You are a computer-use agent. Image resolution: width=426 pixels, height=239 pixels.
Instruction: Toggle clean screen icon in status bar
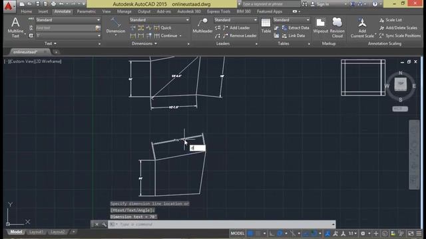pyautogui.click(x=411, y=233)
